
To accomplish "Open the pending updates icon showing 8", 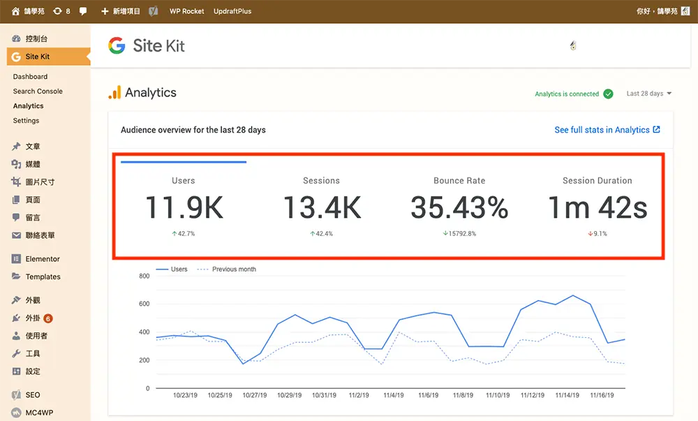I will [x=61, y=11].
